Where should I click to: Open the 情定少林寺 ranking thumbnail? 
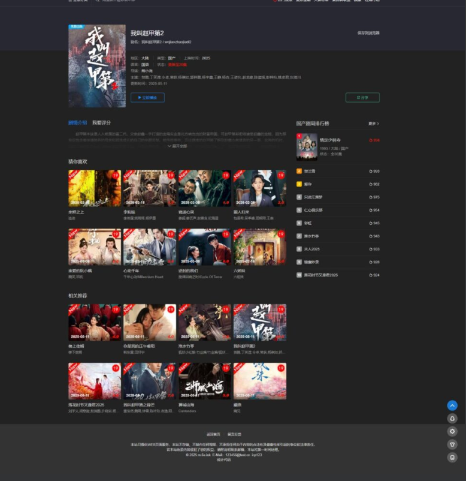pos(307,147)
